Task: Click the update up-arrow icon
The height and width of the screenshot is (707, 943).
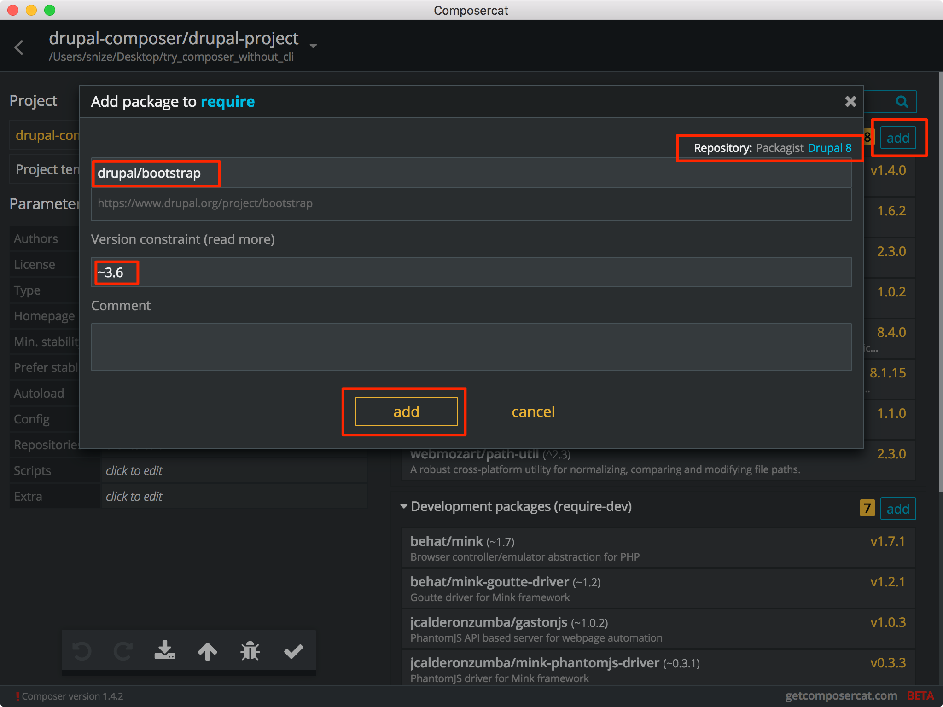Action: pyautogui.click(x=207, y=651)
